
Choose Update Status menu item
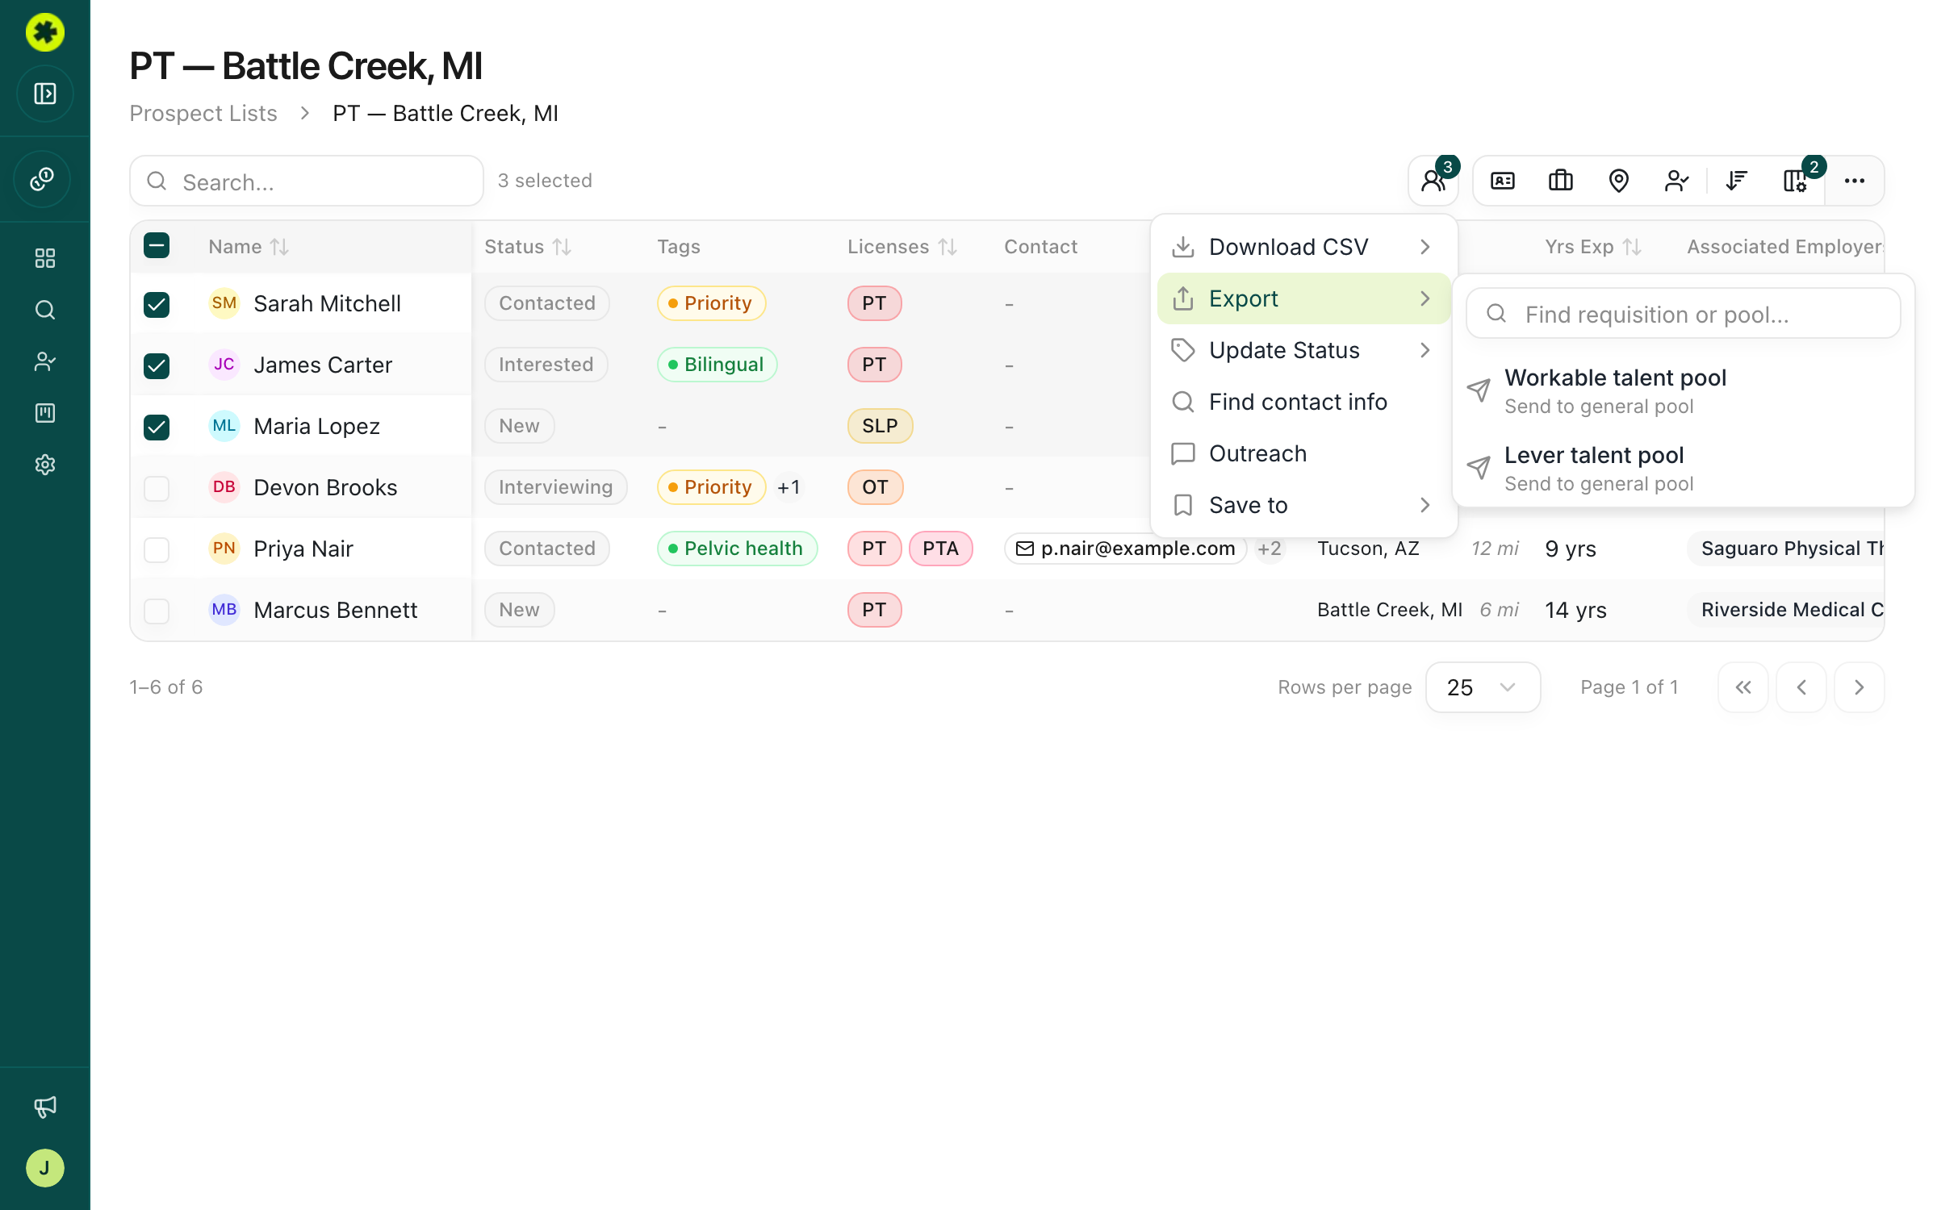point(1304,350)
